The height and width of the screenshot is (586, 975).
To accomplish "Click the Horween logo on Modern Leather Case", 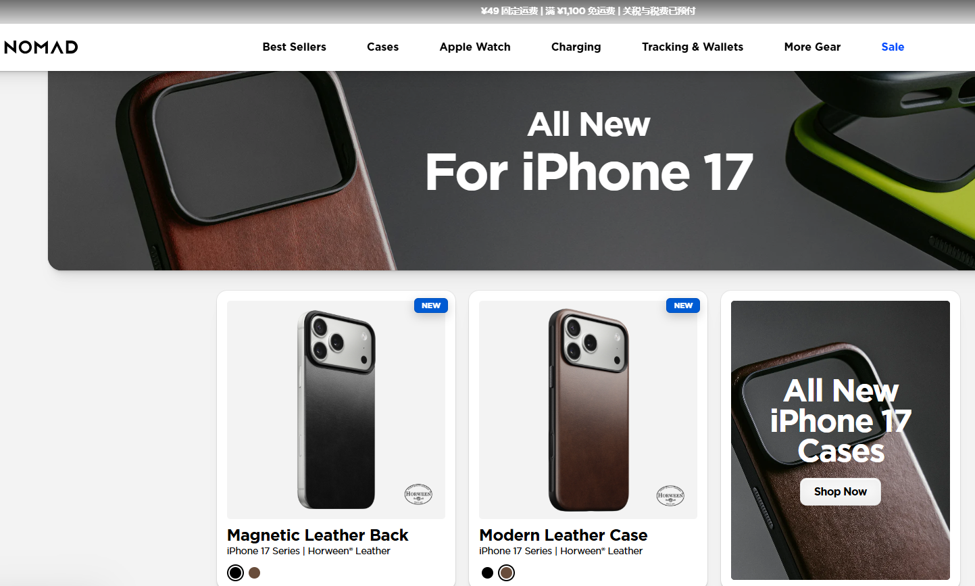I will (670, 495).
